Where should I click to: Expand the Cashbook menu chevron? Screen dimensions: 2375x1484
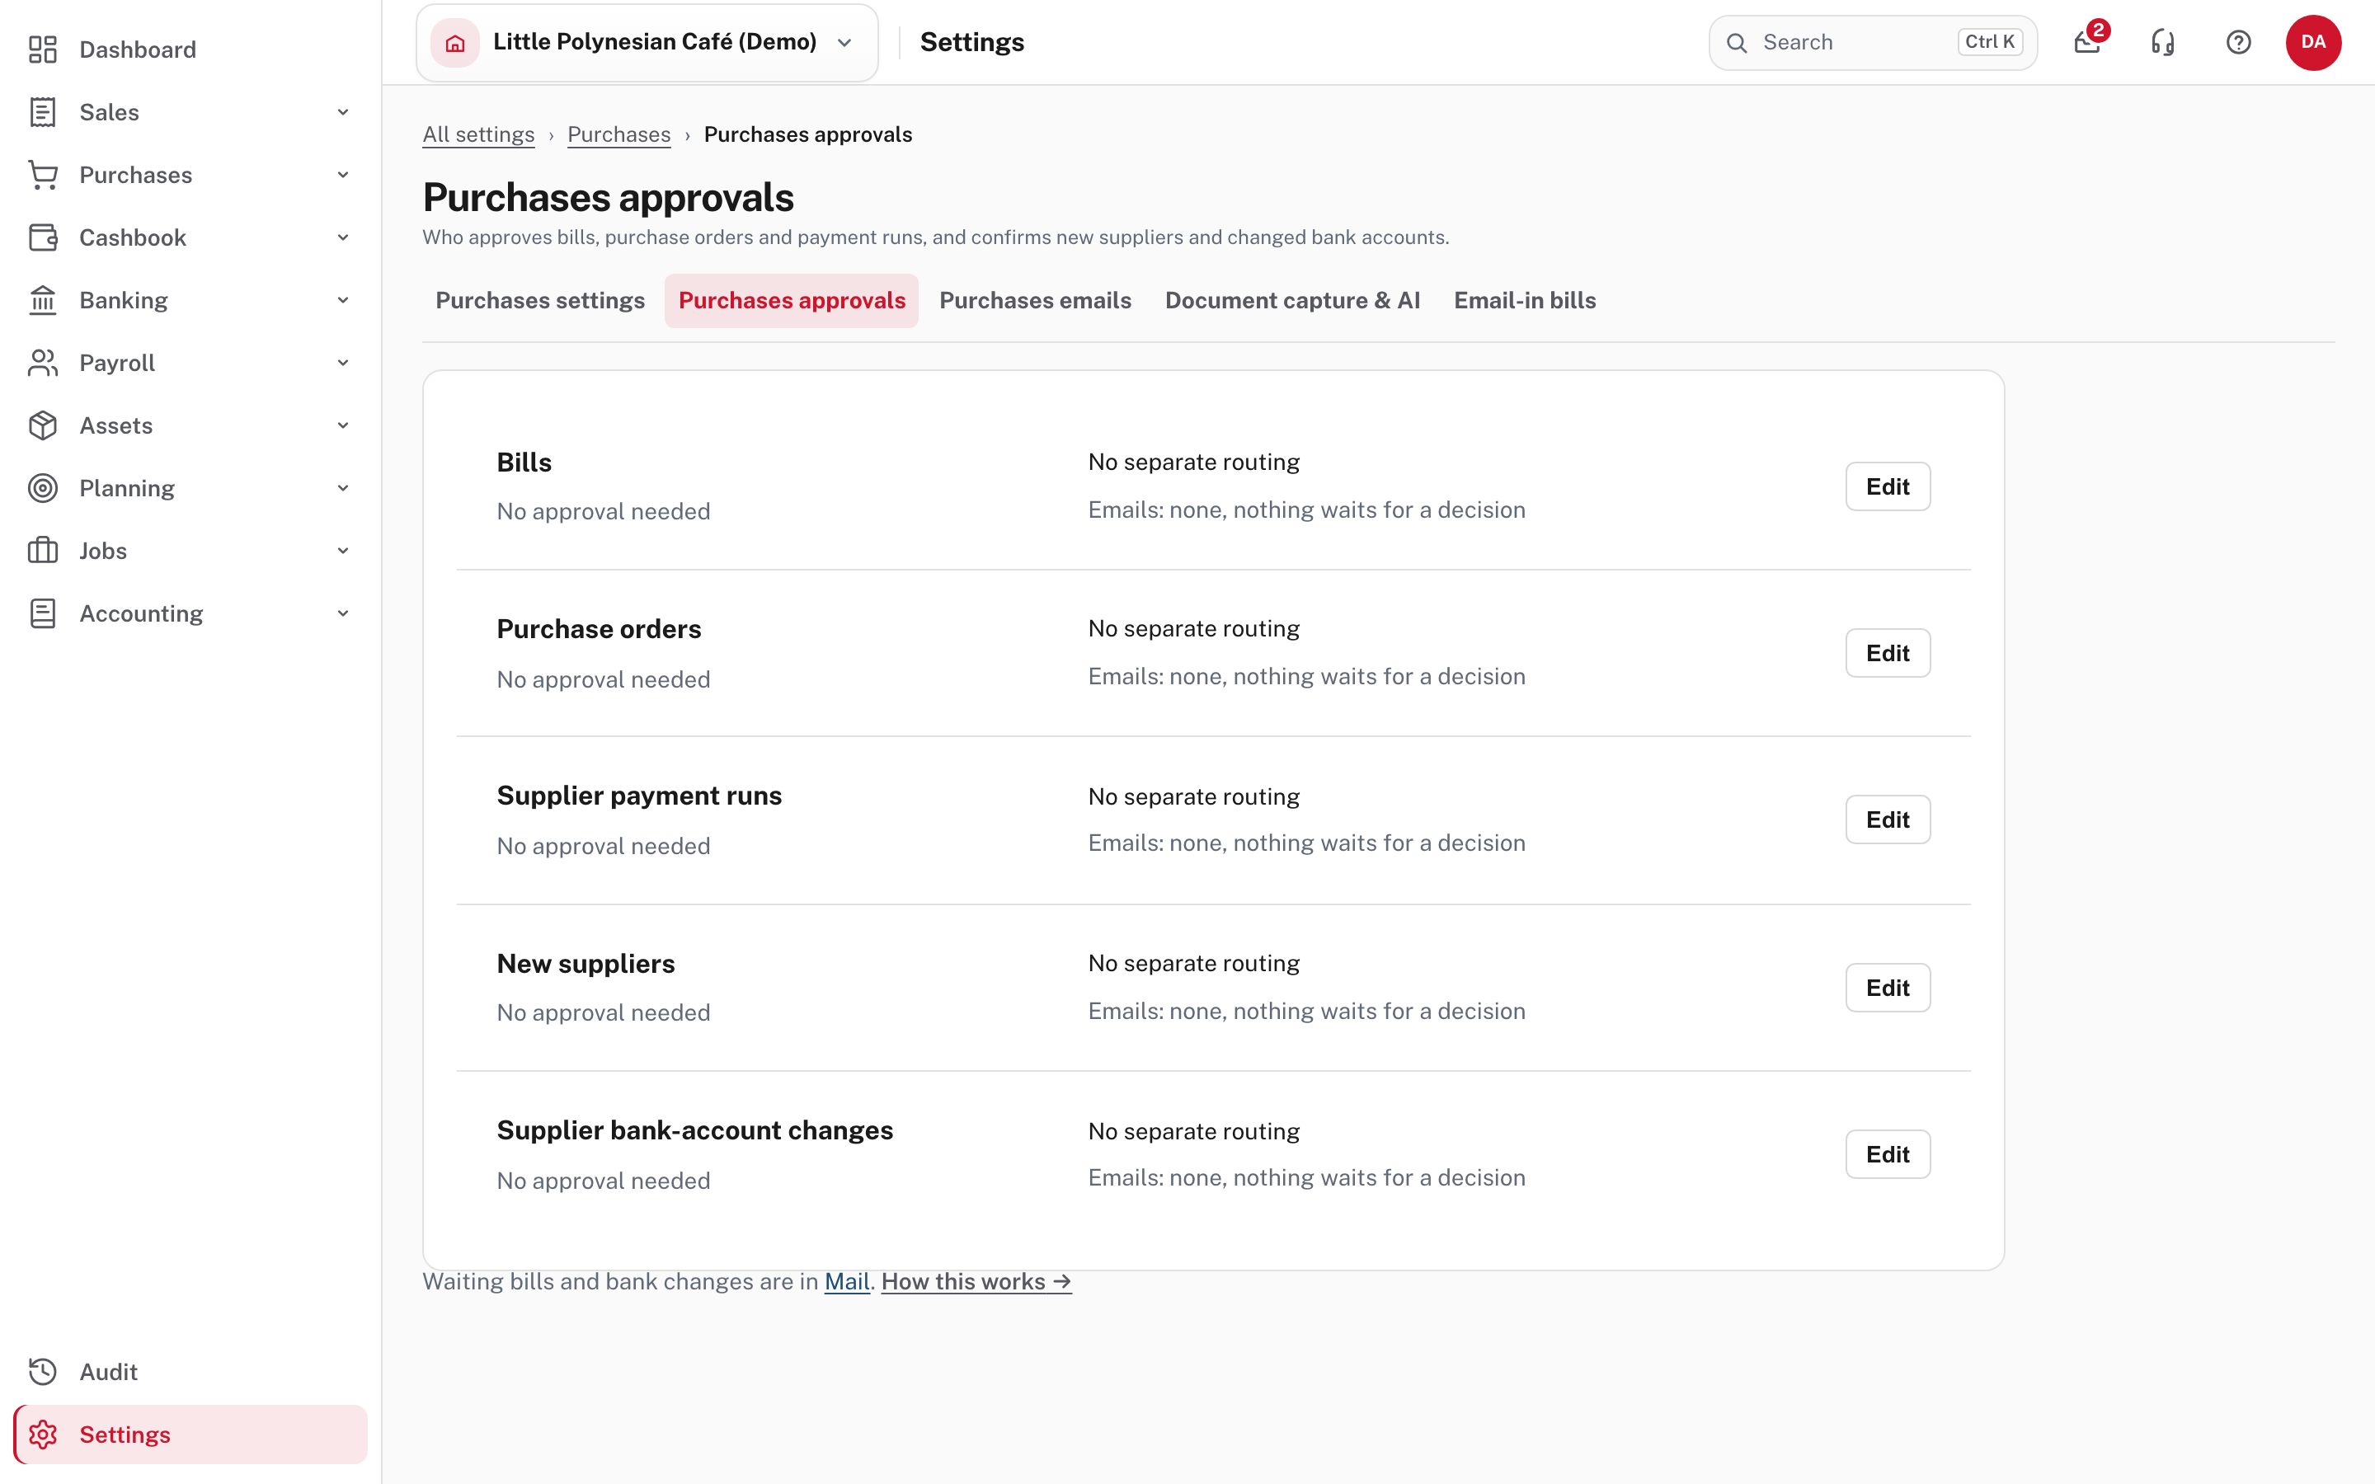pos(342,237)
